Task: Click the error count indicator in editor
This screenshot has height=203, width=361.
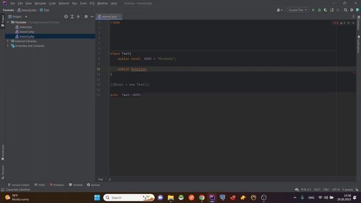Action: click(x=336, y=23)
